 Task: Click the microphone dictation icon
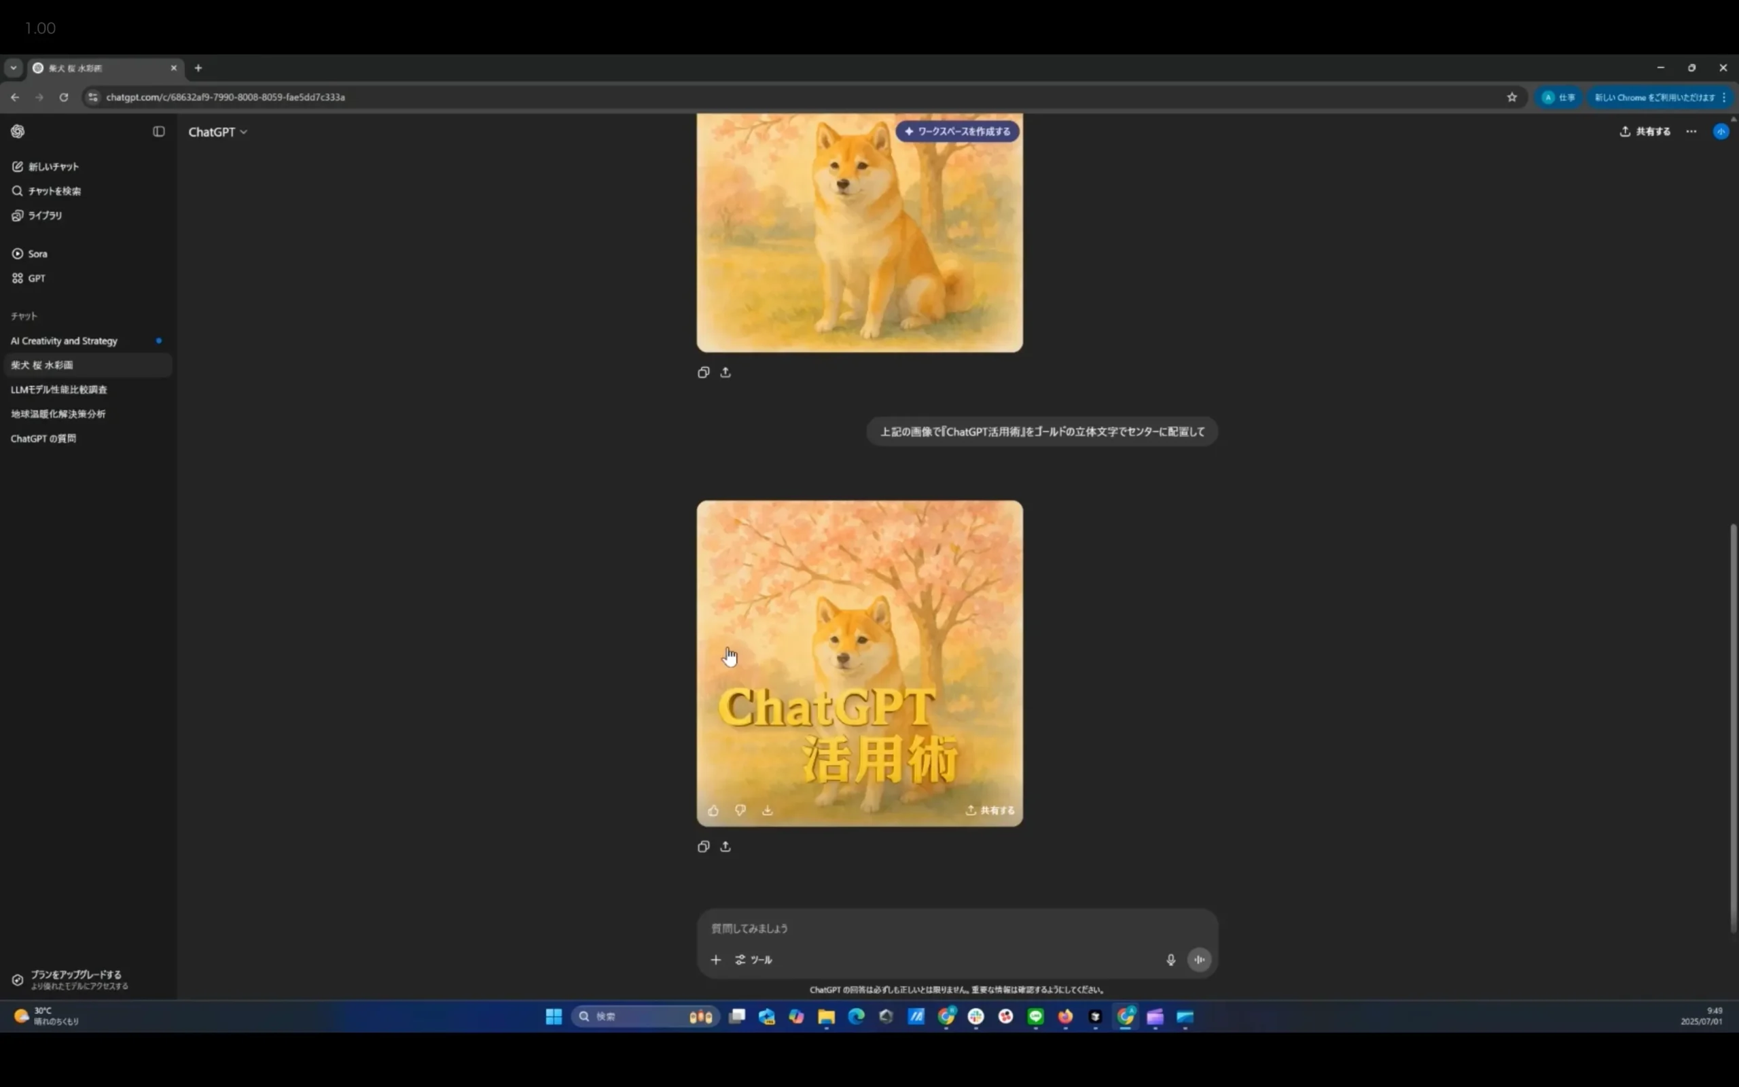(x=1170, y=960)
